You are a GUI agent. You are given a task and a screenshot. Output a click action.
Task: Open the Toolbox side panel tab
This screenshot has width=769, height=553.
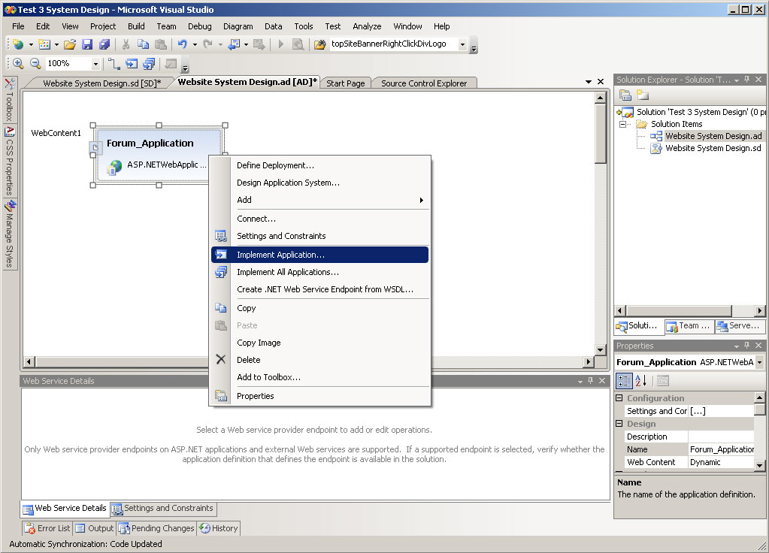click(x=9, y=99)
